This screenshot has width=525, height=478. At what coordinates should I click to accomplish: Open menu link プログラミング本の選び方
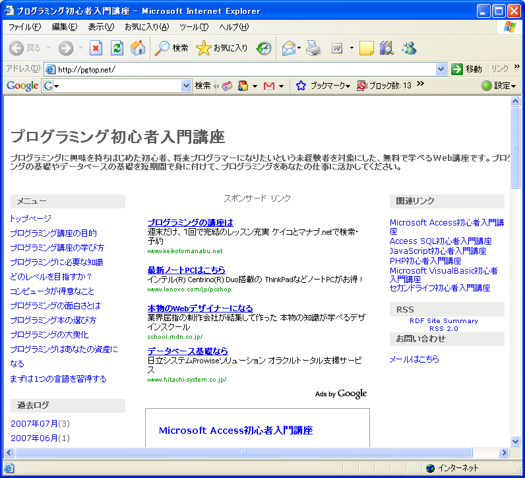pyautogui.click(x=53, y=320)
